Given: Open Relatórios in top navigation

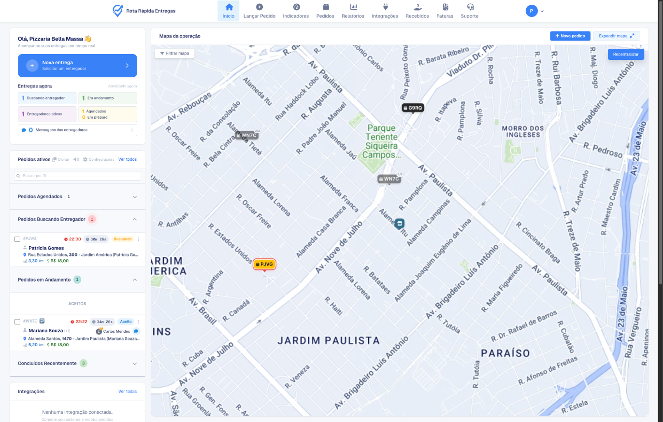Looking at the screenshot, I should (x=353, y=11).
